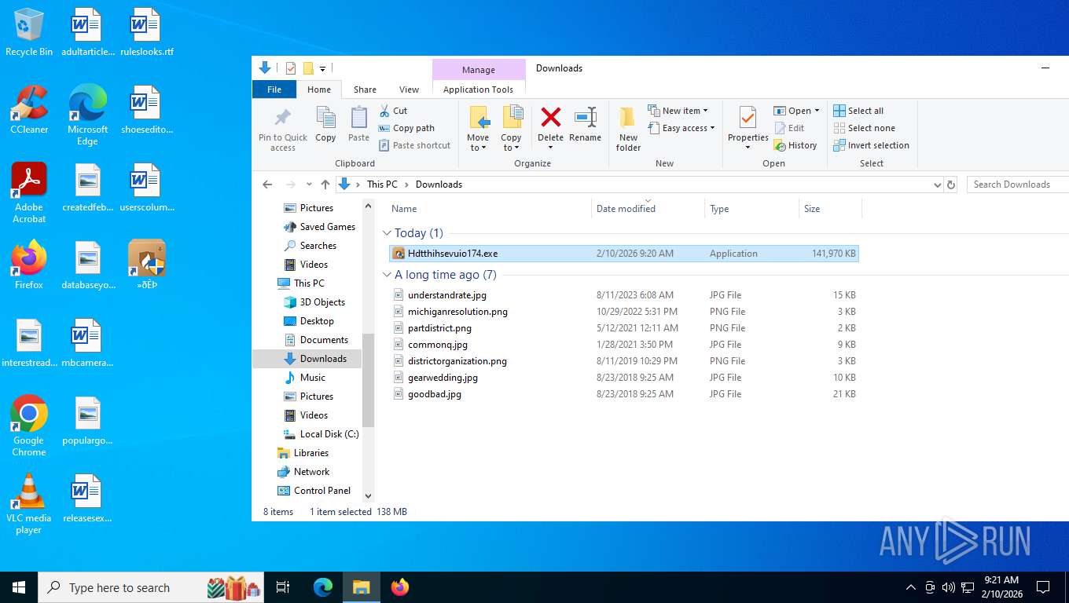The height and width of the screenshot is (603, 1069).
Task: Click the Up one level arrow
Action: pyautogui.click(x=325, y=185)
